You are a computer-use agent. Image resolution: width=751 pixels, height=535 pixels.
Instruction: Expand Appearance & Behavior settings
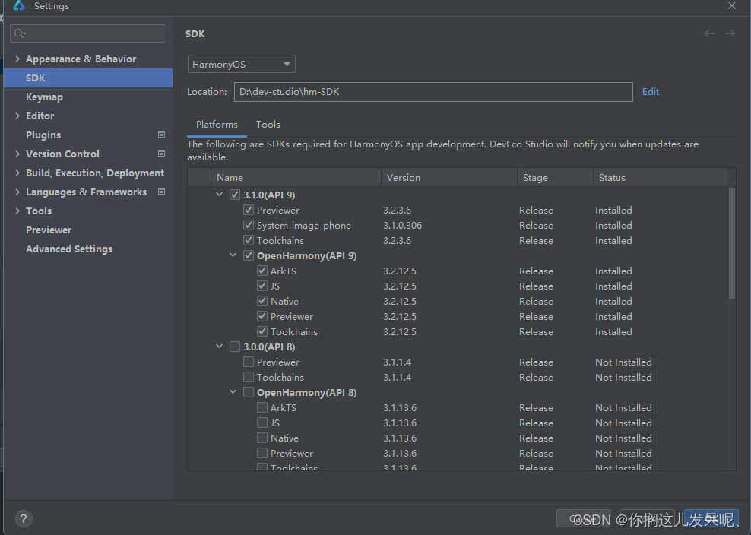(17, 59)
